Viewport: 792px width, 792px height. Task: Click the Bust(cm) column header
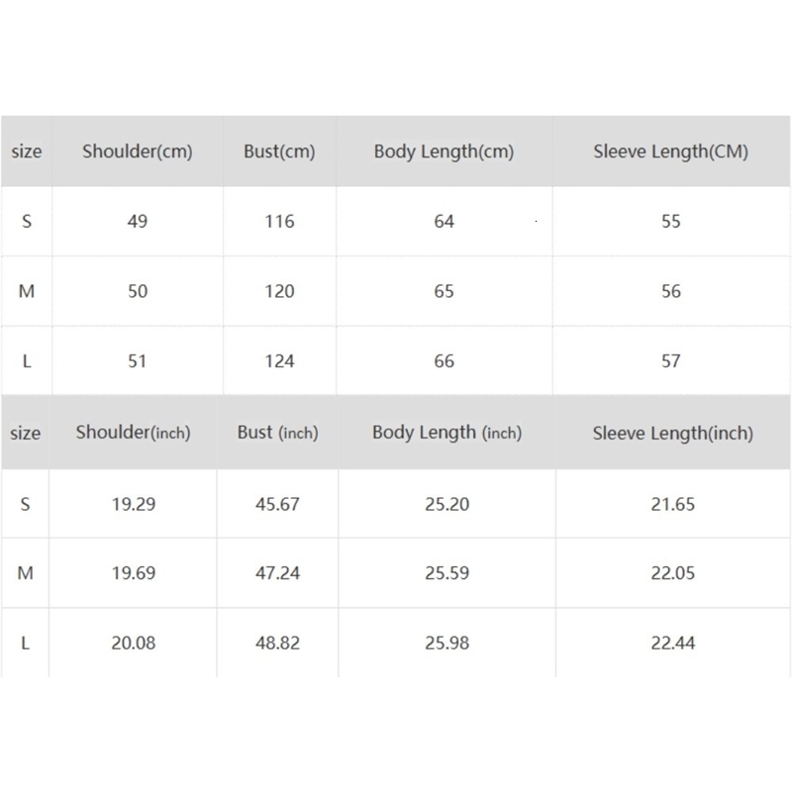click(x=279, y=151)
